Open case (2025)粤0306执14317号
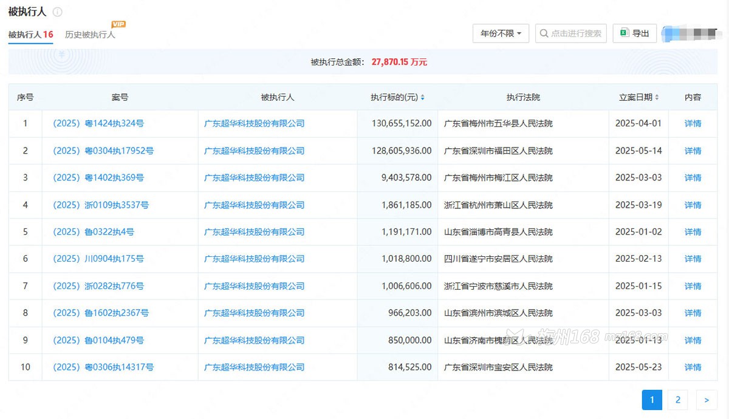The height and width of the screenshot is (419, 729). coord(103,367)
